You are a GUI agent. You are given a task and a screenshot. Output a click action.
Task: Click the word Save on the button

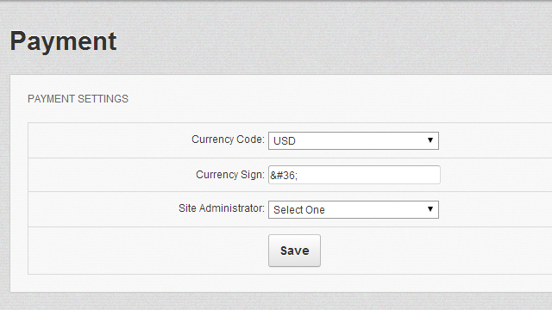[295, 251]
